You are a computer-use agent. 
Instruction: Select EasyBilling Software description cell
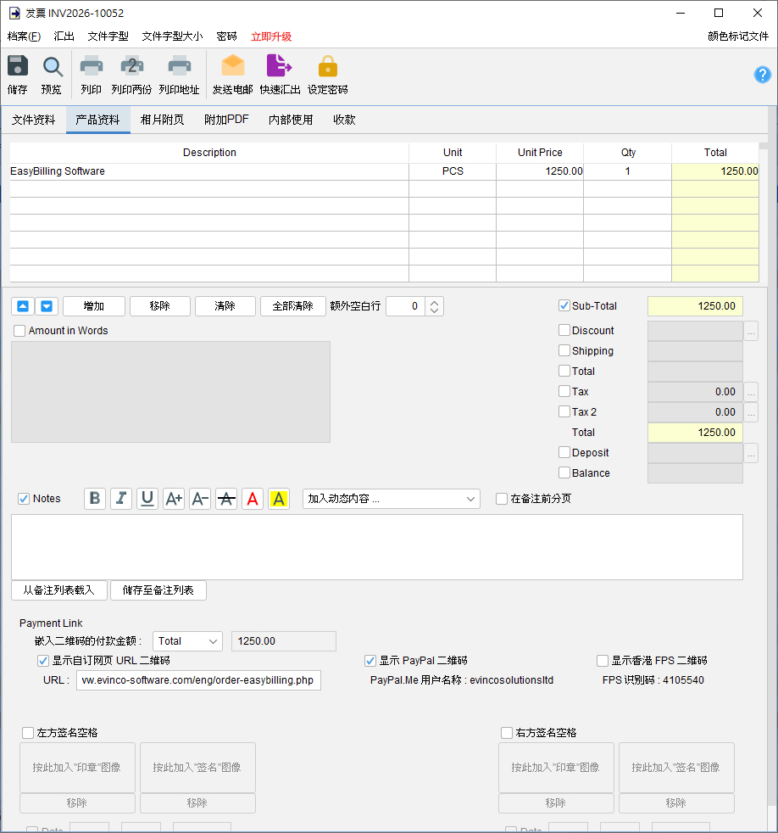pos(209,171)
